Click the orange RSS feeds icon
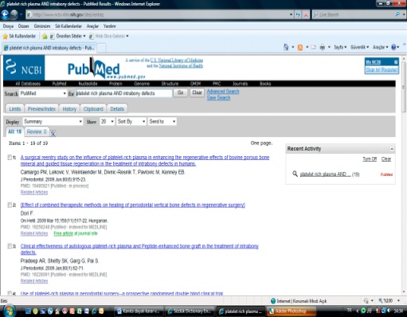407x317 pixels. point(300,47)
